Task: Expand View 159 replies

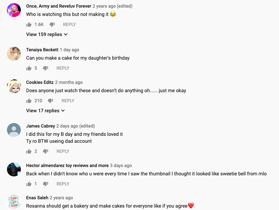Action: 47,34
